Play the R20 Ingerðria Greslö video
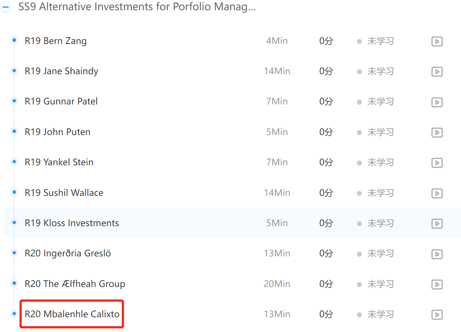The width and height of the screenshot is (461, 332). pos(437,254)
